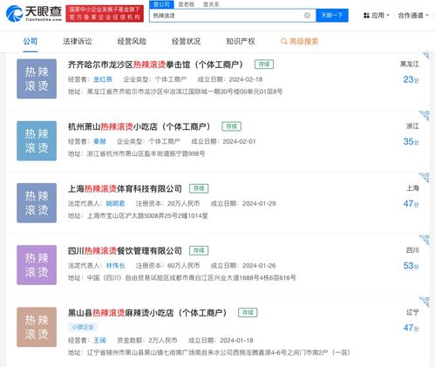The width and height of the screenshot is (435, 367).
Task: View operator 王闯 profile
Action: tap(99, 340)
